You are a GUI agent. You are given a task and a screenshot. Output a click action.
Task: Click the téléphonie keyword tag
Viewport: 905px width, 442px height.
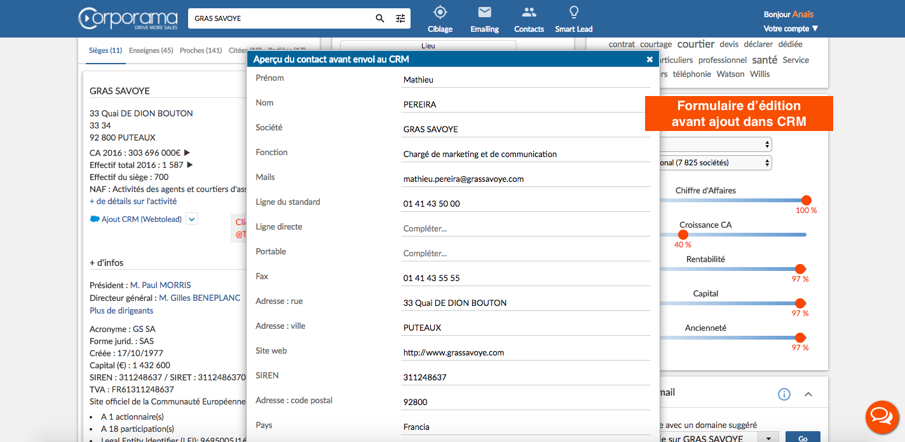692,74
